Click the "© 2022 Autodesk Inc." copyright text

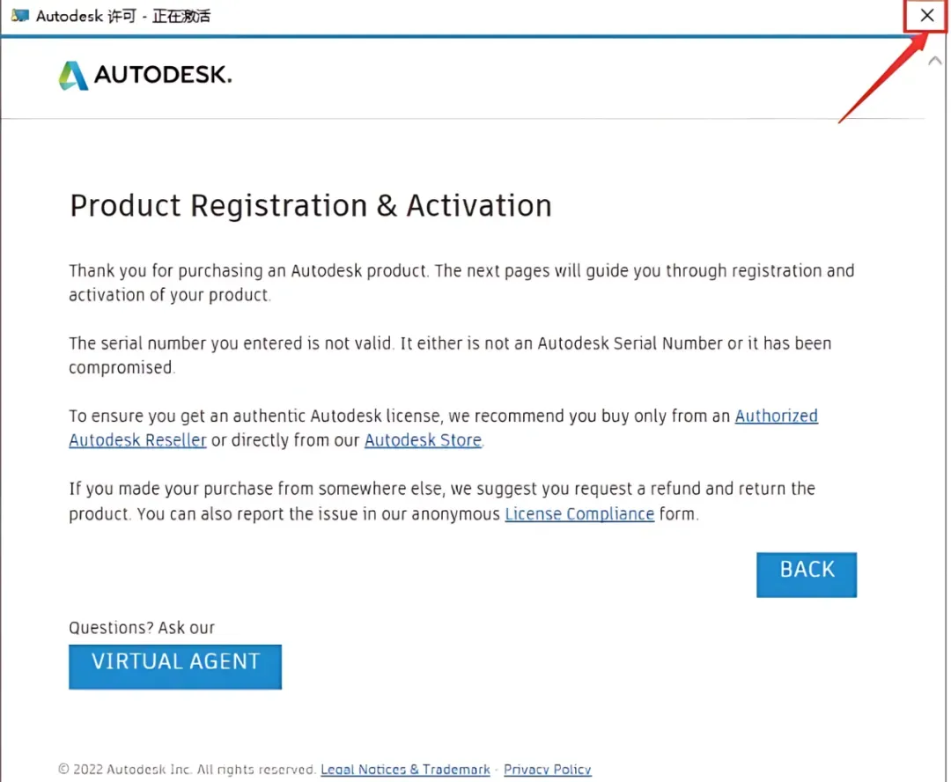click(x=187, y=770)
